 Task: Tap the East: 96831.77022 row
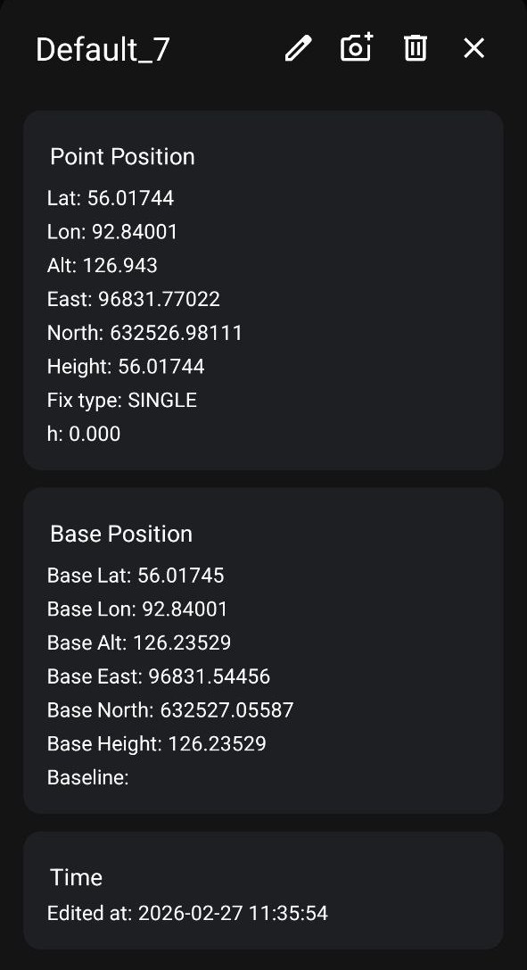(134, 299)
